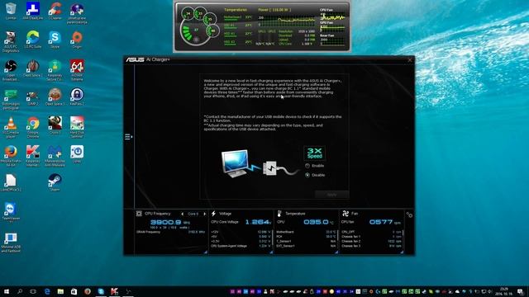Click the Apply button
The height and width of the screenshot is (297, 529).
click(x=332, y=195)
